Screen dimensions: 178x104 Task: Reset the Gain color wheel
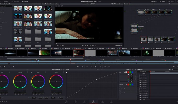point(45,72)
